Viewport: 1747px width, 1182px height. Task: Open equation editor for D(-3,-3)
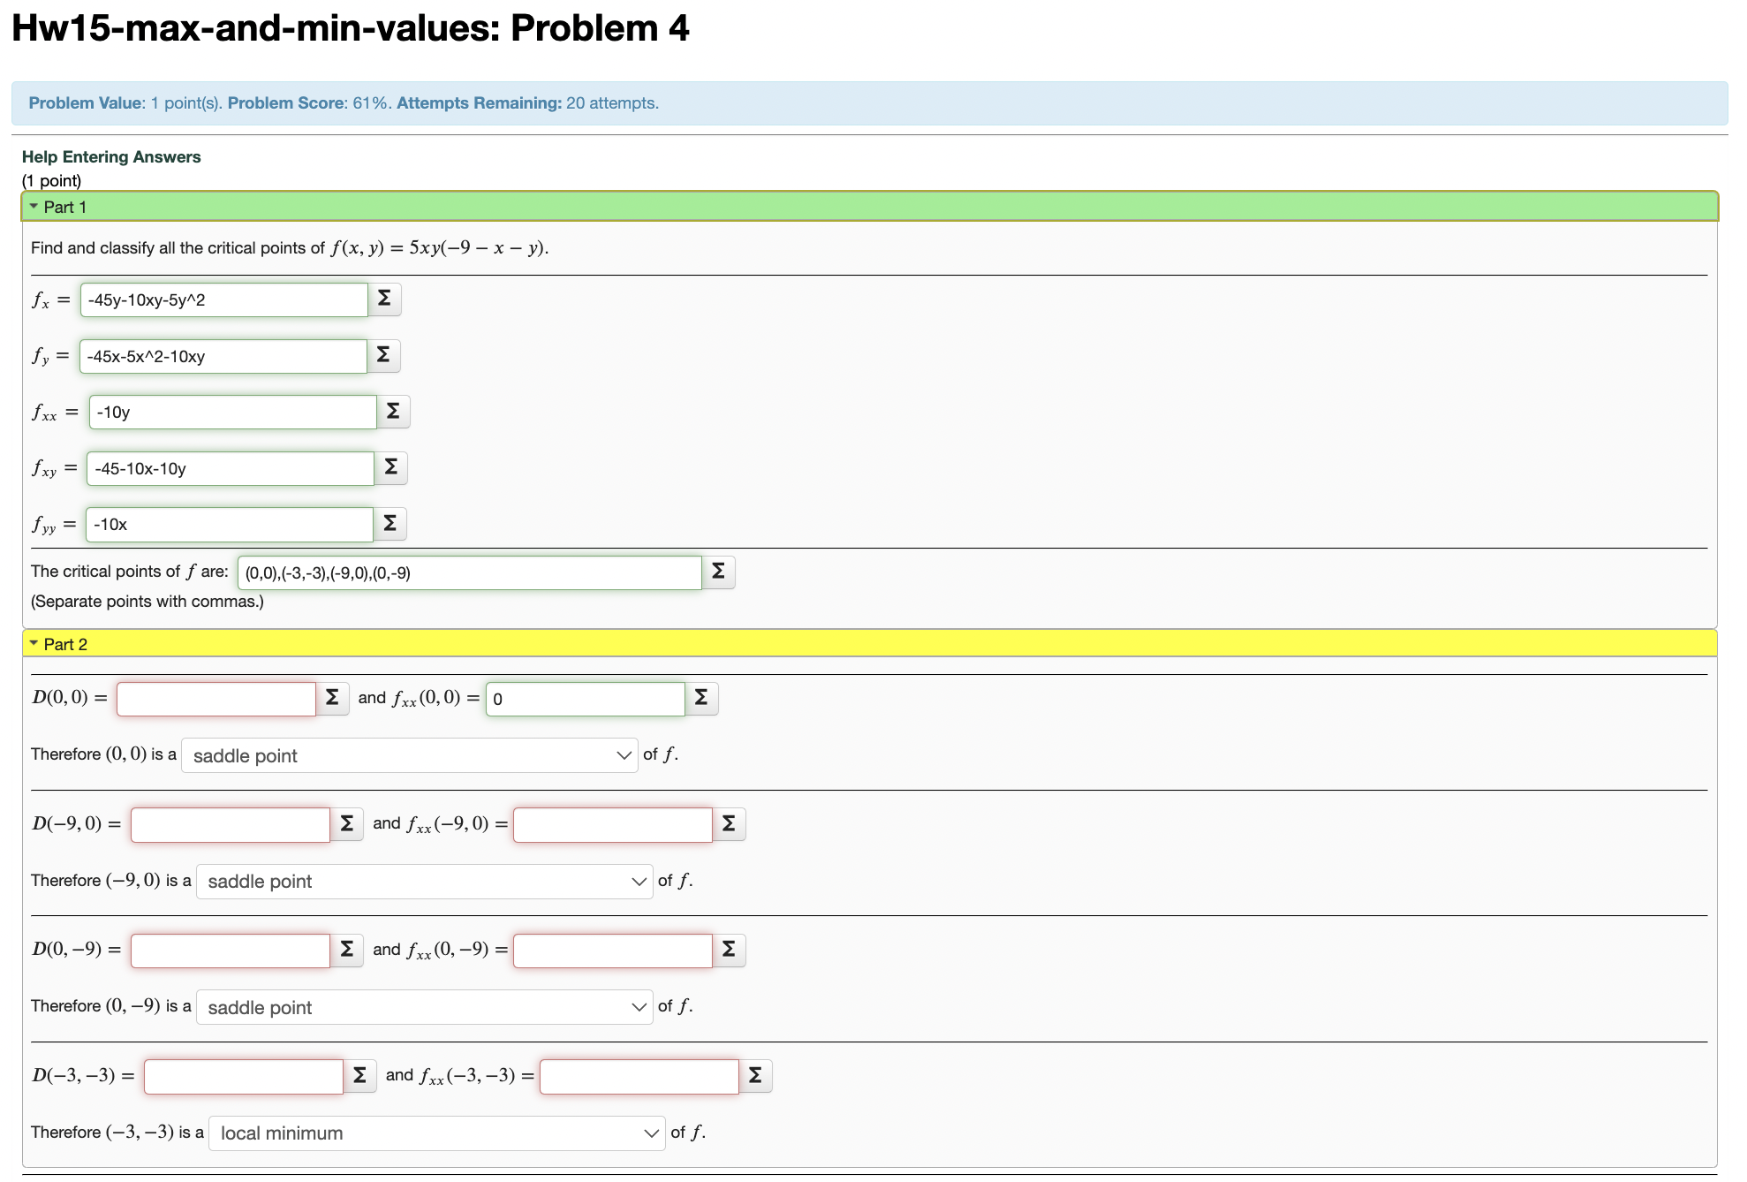359,1076
